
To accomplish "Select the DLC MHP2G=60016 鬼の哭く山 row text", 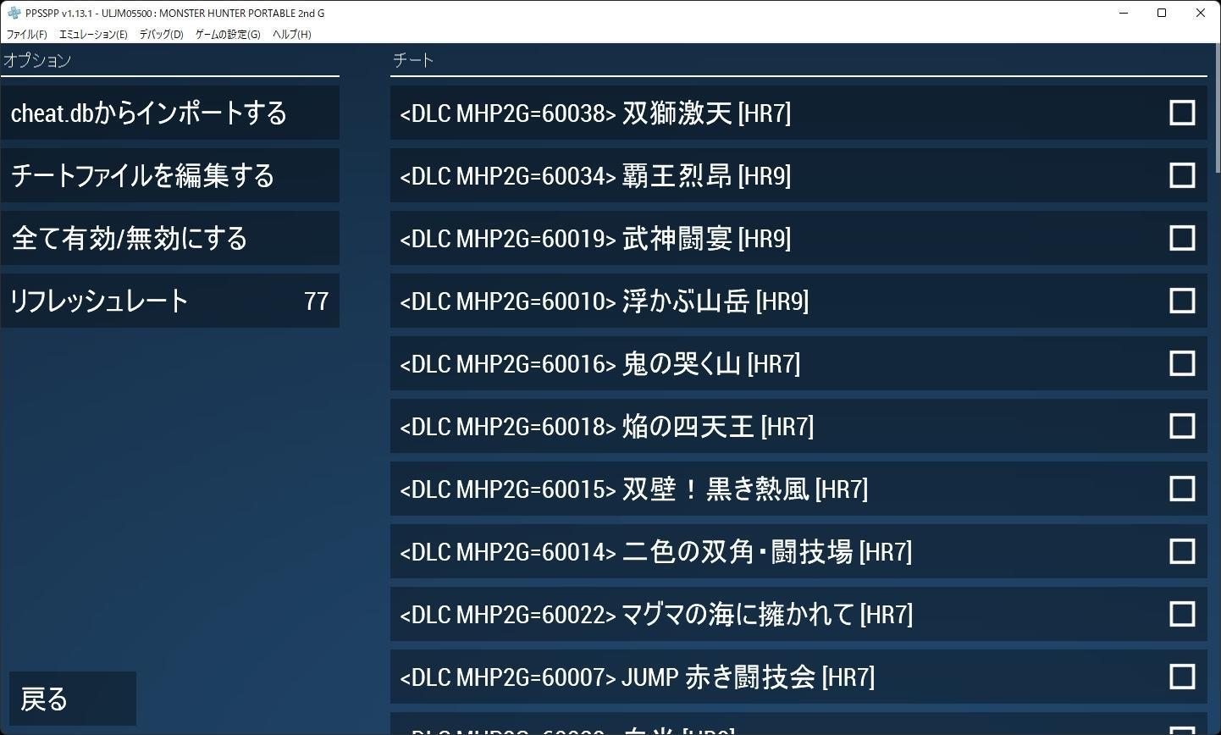I will pyautogui.click(x=599, y=363).
